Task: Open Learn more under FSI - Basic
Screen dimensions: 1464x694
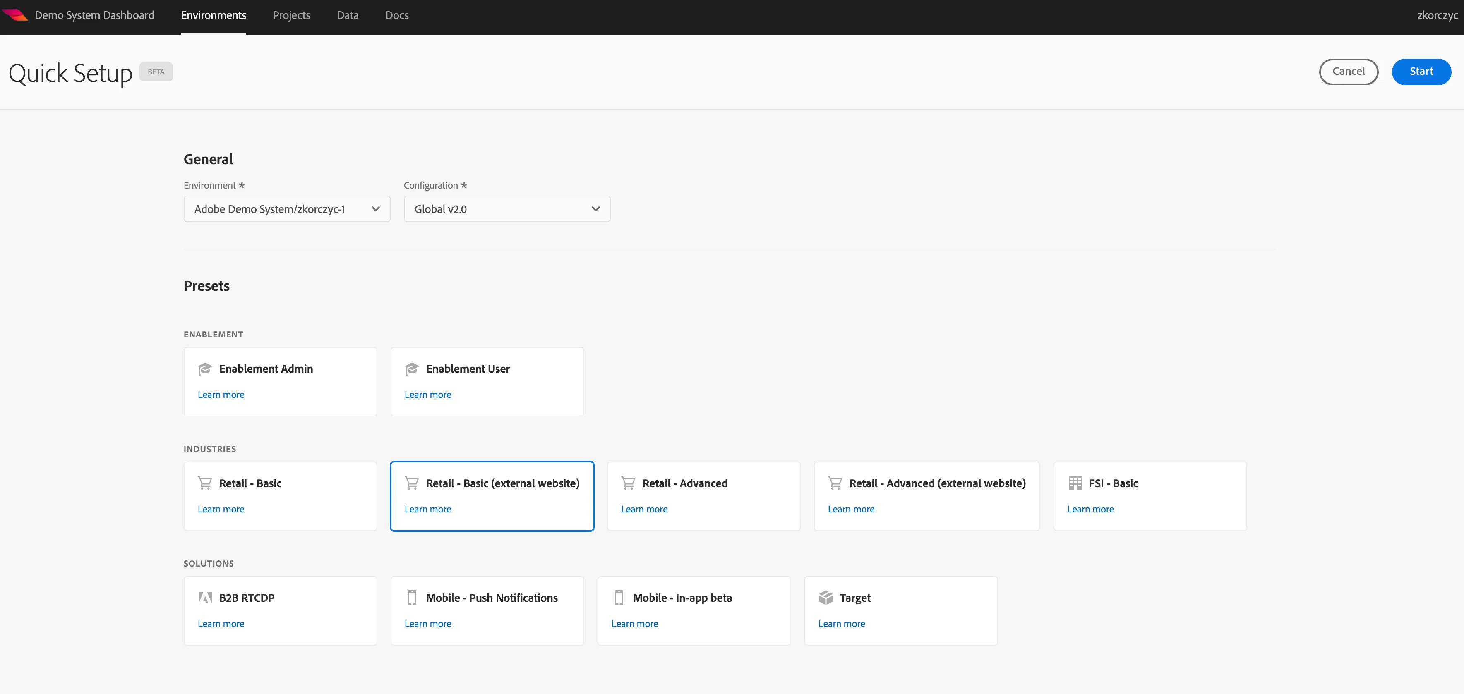Action: pos(1091,510)
